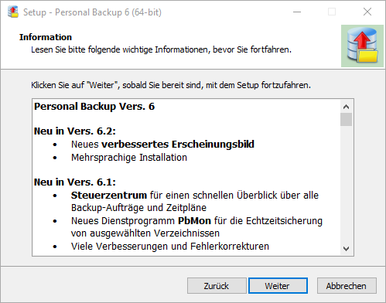Click the "verbessertes Erscheinungsbild" bold text
Screen dimensions: 386x303
coord(178,145)
